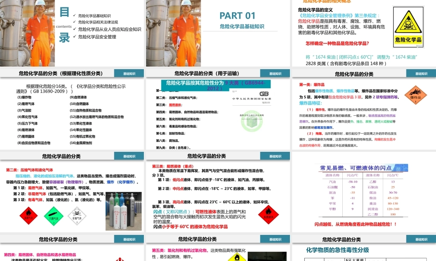Select 危险化学品从业人员应知应会知识 contents entry
The width and height of the screenshot is (436, 261).
[109, 29]
